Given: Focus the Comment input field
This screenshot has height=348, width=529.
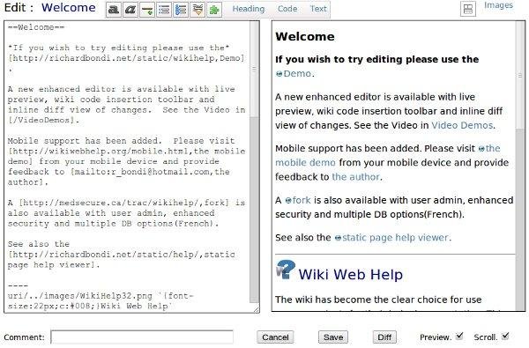Looking at the screenshot, I should (x=142, y=337).
